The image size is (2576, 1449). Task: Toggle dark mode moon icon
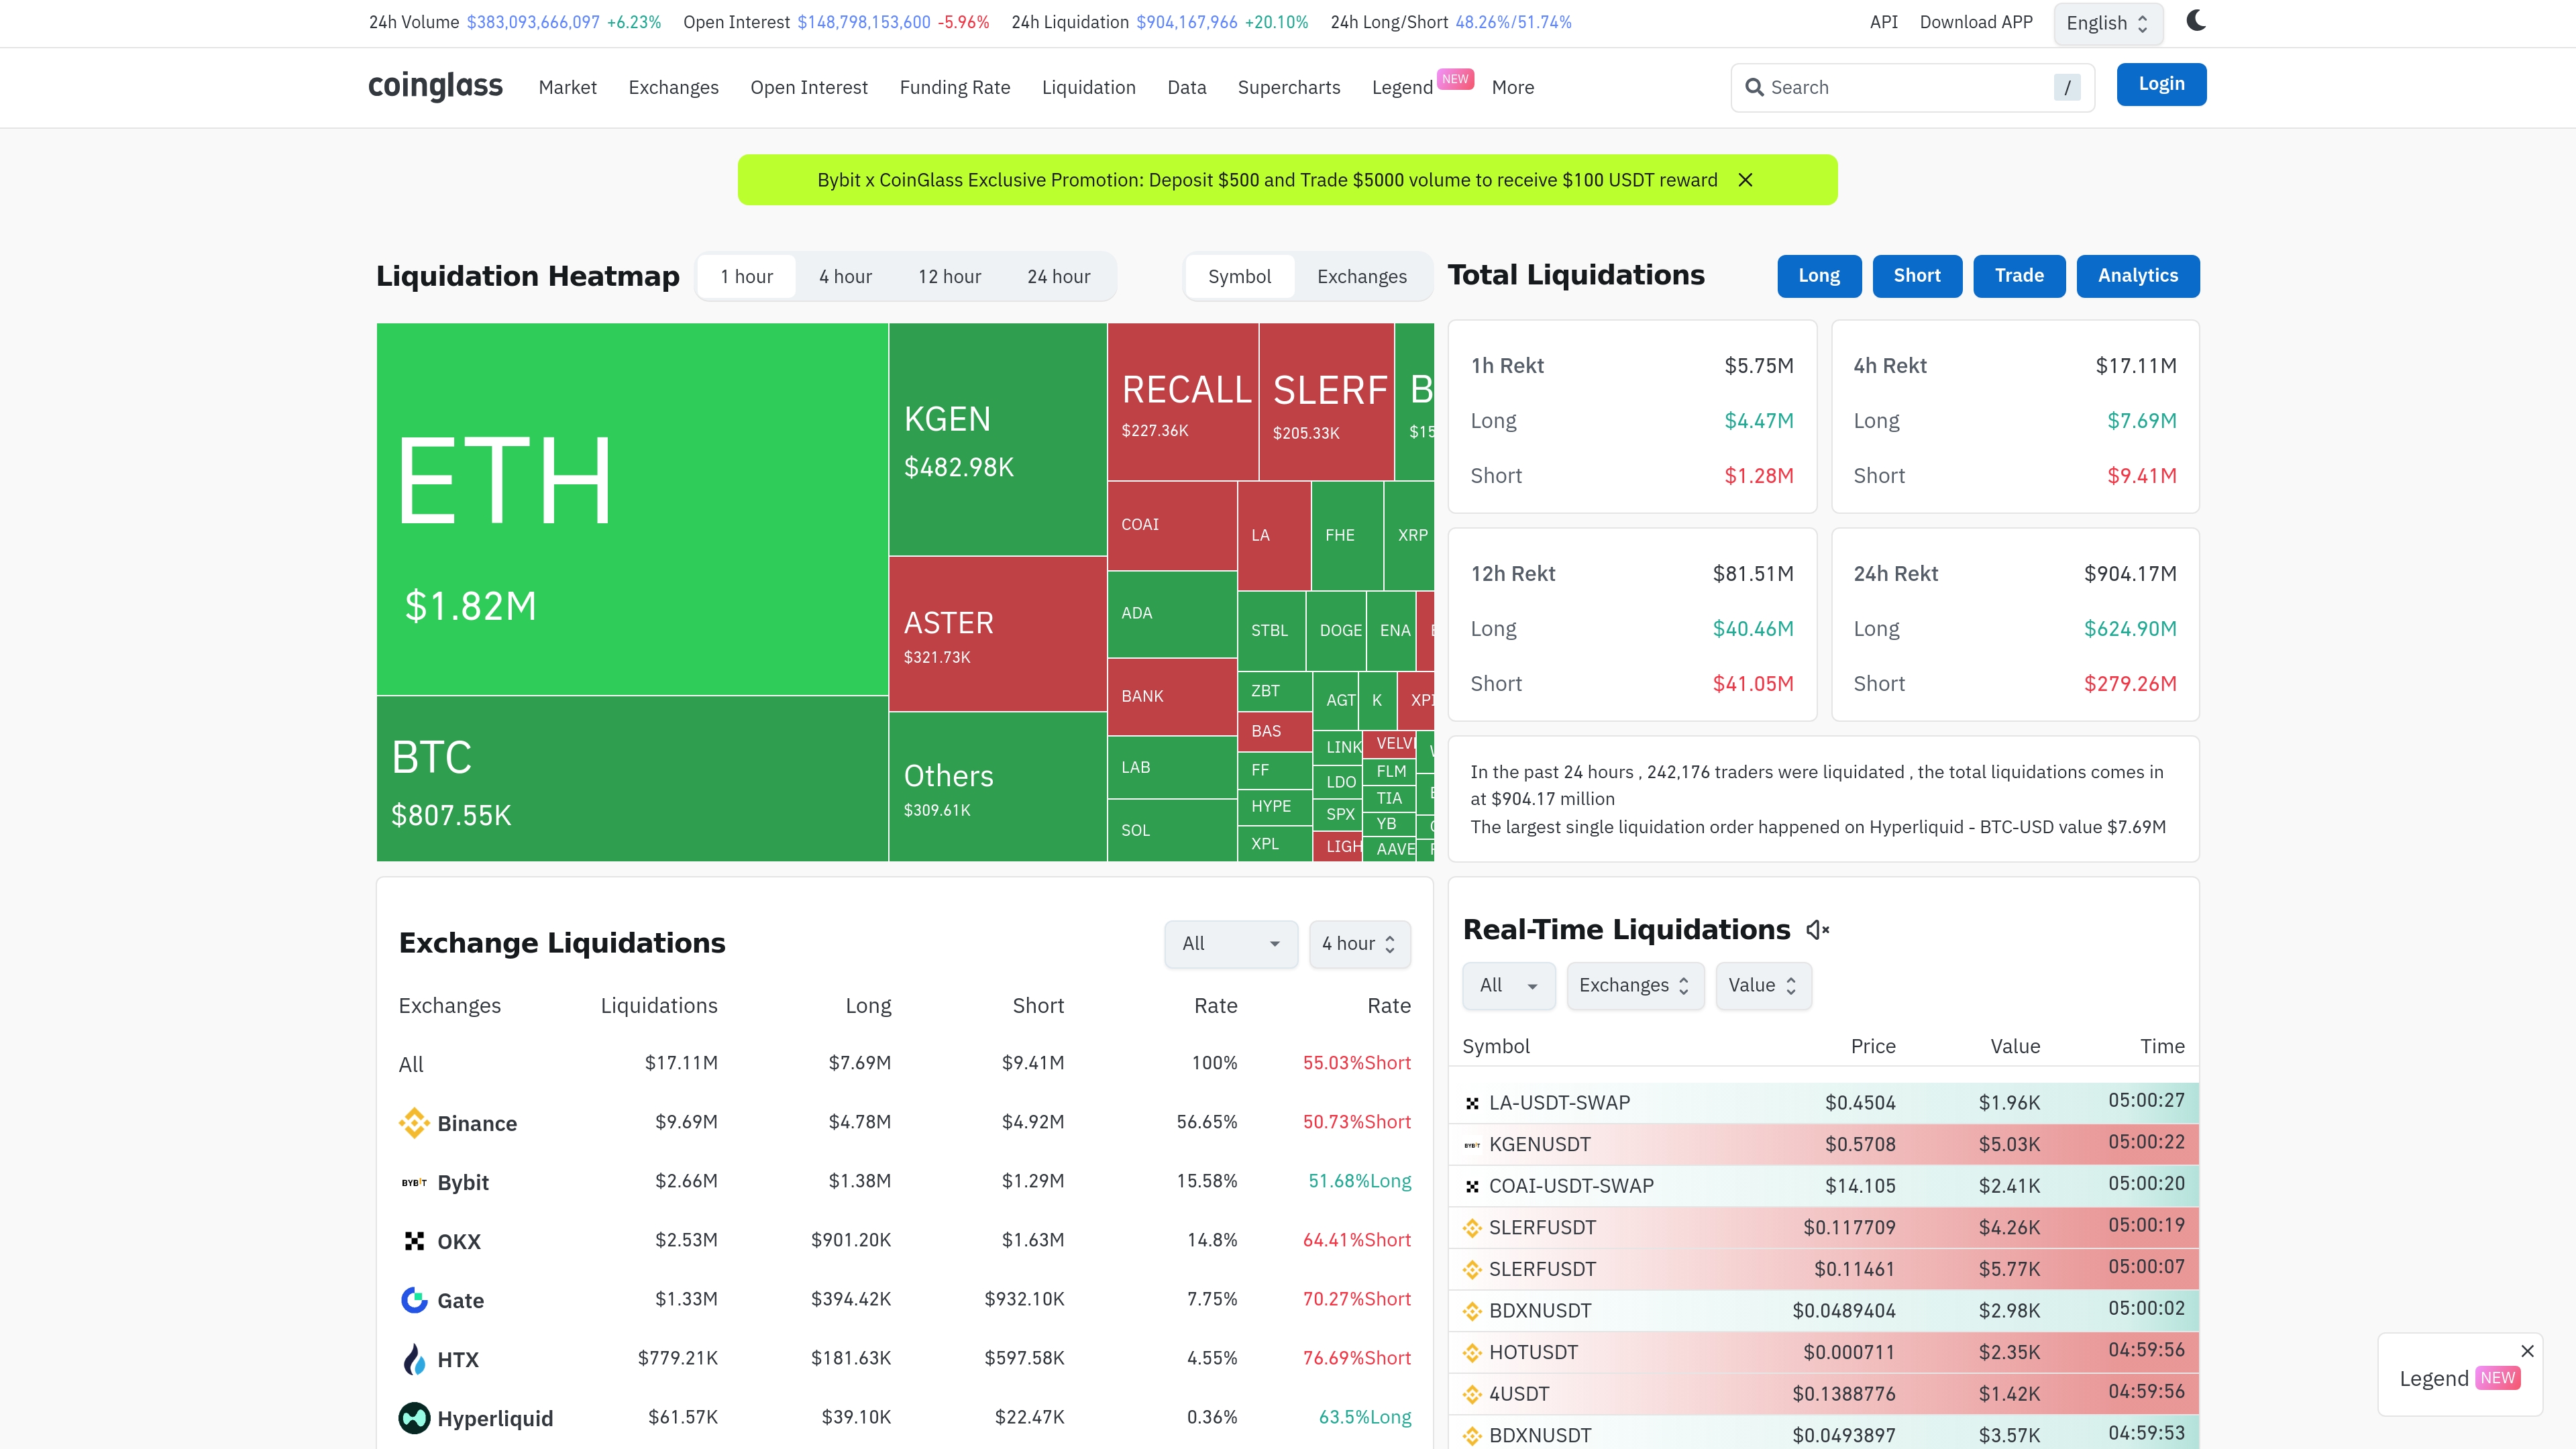[x=2195, y=21]
